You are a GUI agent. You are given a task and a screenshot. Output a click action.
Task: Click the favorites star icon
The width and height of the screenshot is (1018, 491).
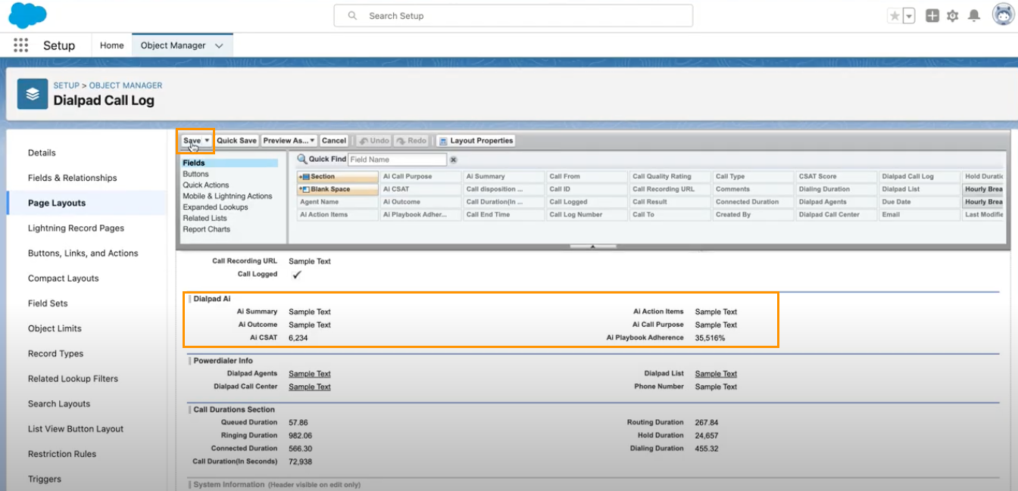point(895,16)
